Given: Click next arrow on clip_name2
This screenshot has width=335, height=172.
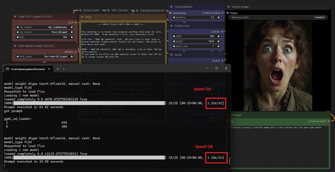Looking at the screenshot, I should point(72,32).
